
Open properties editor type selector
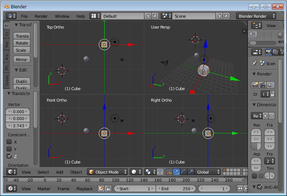click(x=257, y=52)
